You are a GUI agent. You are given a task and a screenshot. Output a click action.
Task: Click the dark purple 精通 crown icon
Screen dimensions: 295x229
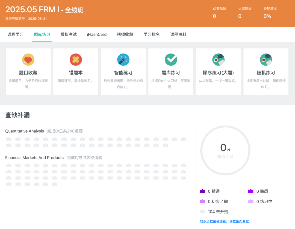202,191
